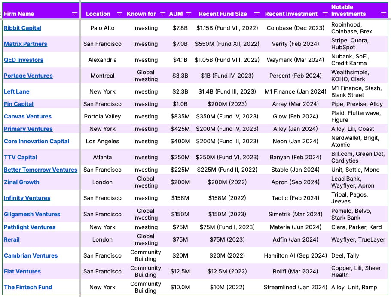Click the $10.0M AUM cell
The height and width of the screenshot is (297, 391).
pyautogui.click(x=180, y=287)
